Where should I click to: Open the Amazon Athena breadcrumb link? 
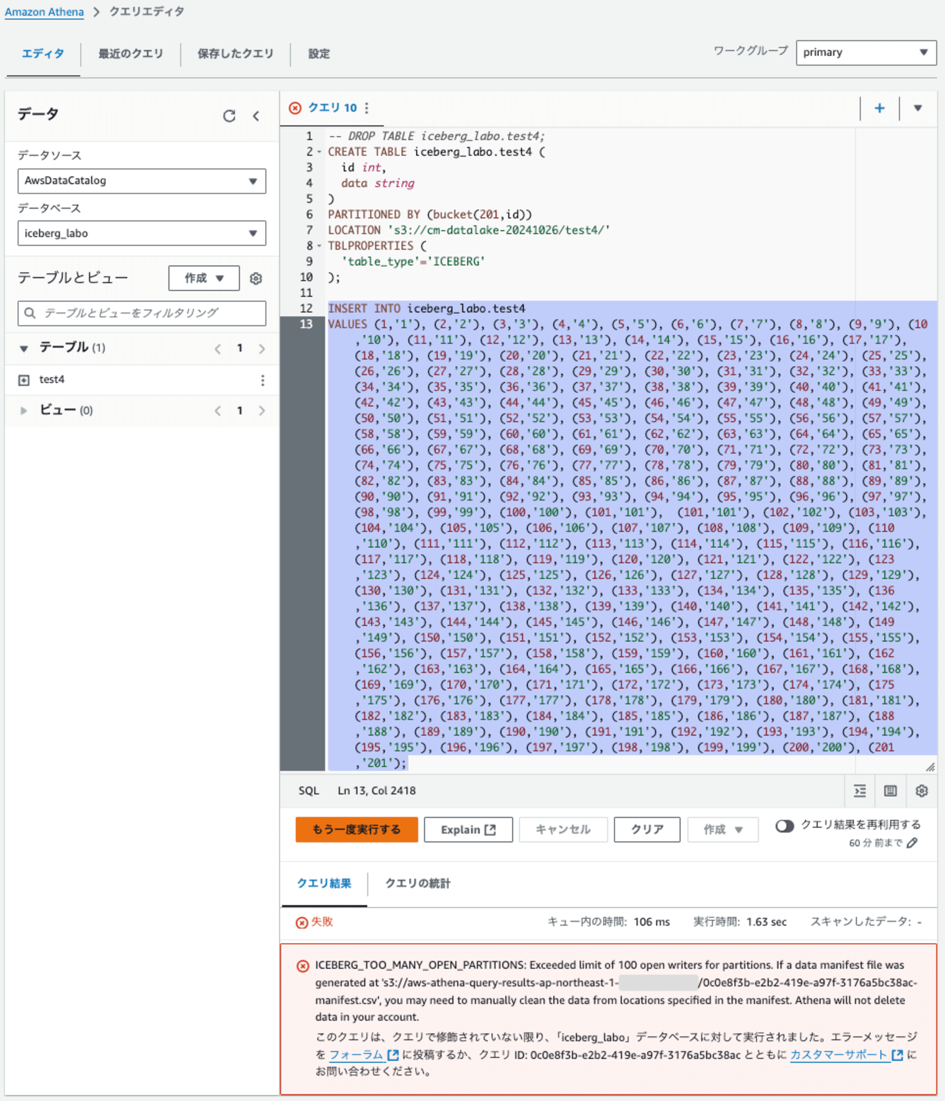(45, 12)
